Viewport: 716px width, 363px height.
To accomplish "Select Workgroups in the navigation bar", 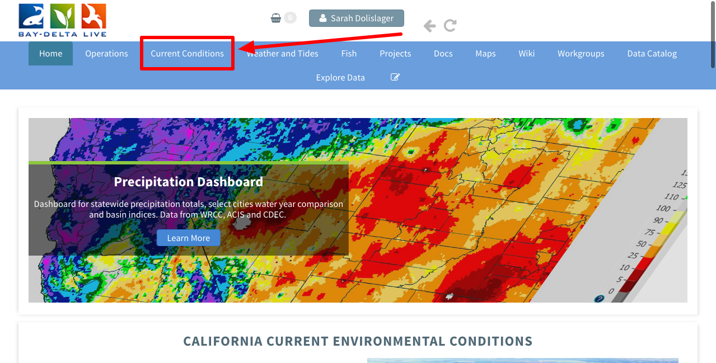I will pyautogui.click(x=581, y=54).
